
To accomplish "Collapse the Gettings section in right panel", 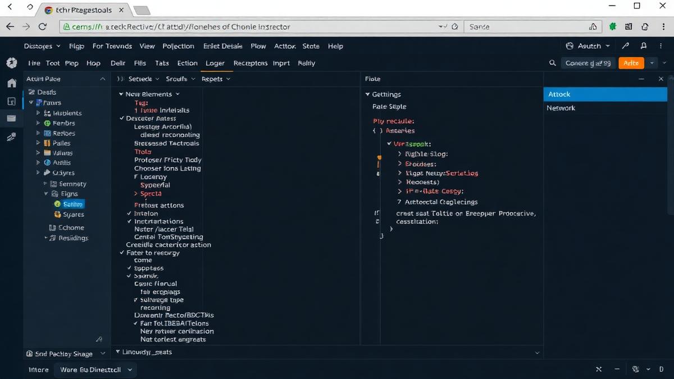I will pyautogui.click(x=369, y=94).
